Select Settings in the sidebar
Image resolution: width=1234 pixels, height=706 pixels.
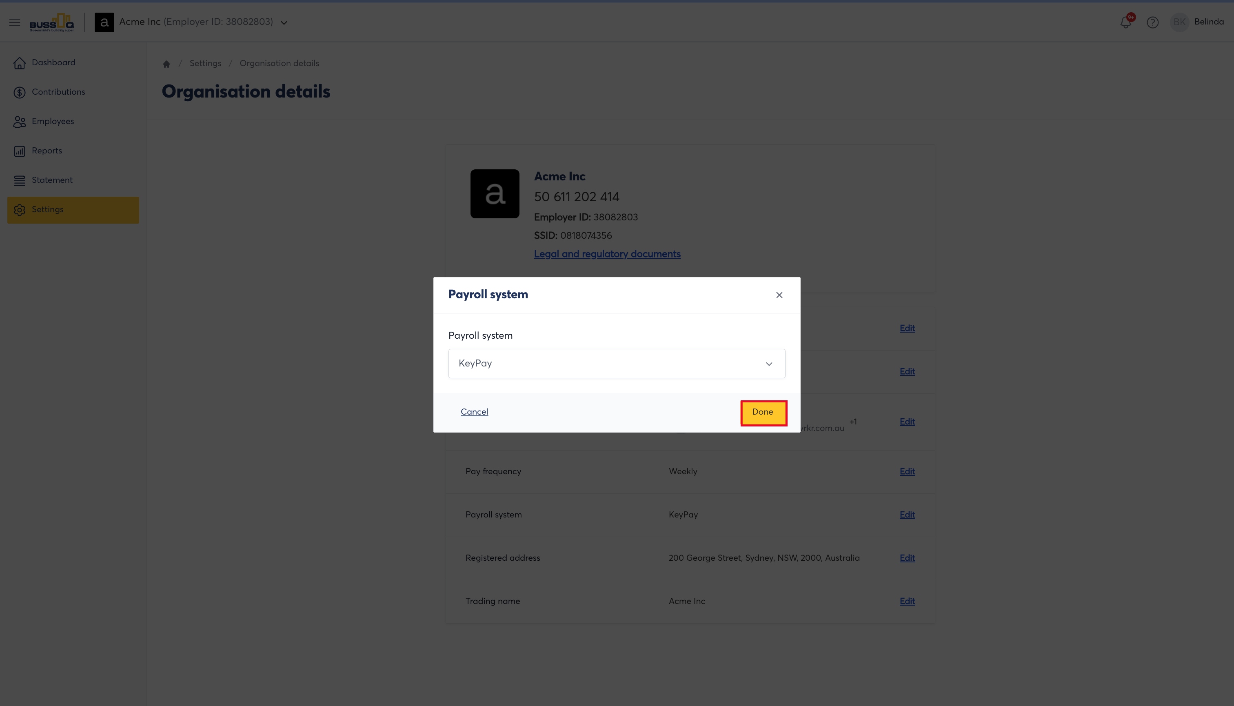pyautogui.click(x=73, y=210)
